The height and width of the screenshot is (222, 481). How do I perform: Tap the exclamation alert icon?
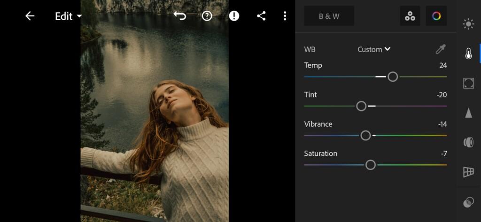(x=234, y=16)
